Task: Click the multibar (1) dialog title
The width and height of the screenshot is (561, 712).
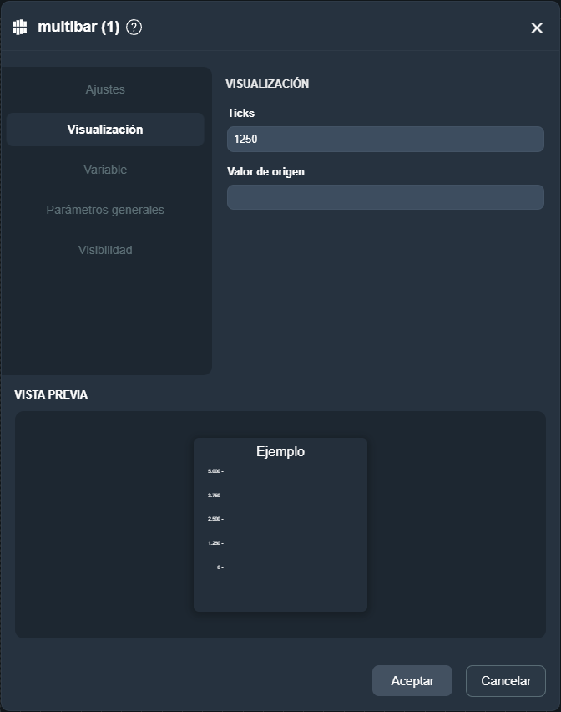Action: point(78,27)
